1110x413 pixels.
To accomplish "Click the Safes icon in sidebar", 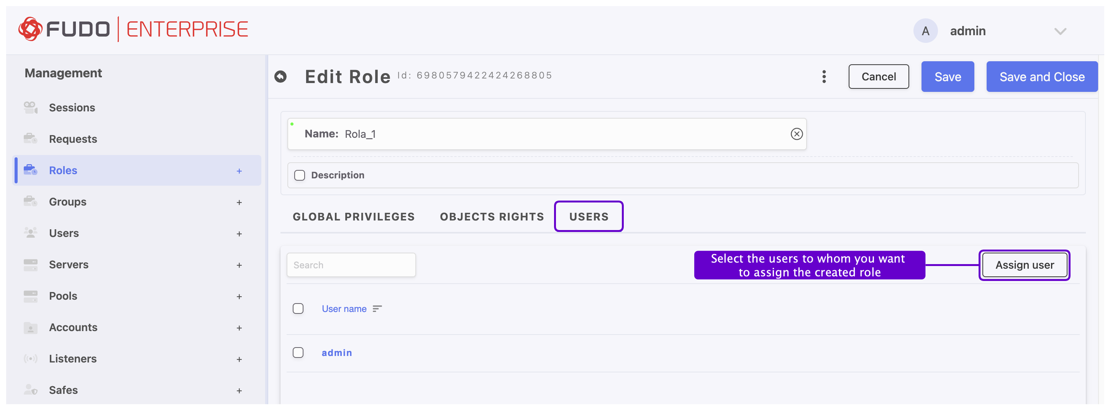I will click(x=31, y=390).
